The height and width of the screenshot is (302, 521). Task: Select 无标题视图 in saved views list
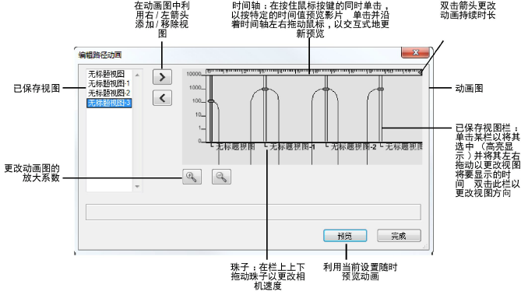click(106, 74)
